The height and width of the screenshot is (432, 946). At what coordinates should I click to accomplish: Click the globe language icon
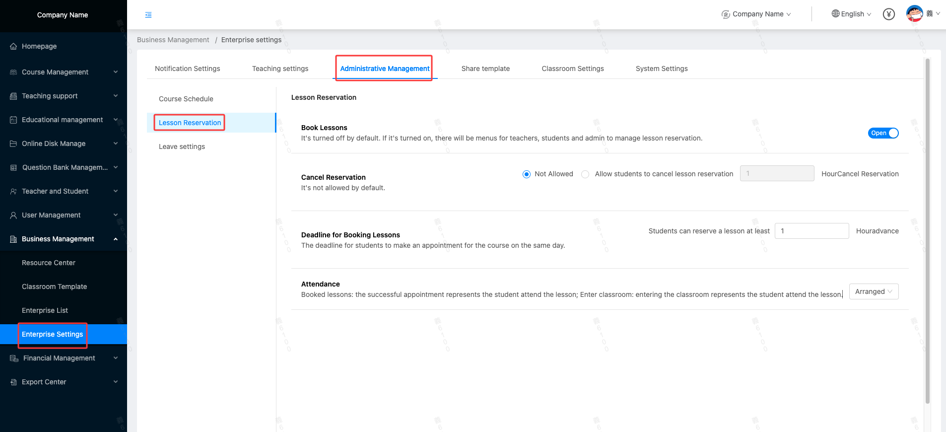(835, 14)
